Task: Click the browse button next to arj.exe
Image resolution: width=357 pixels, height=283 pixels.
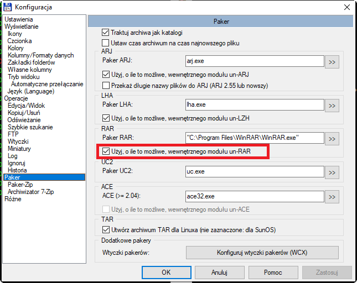Action: tap(332, 62)
